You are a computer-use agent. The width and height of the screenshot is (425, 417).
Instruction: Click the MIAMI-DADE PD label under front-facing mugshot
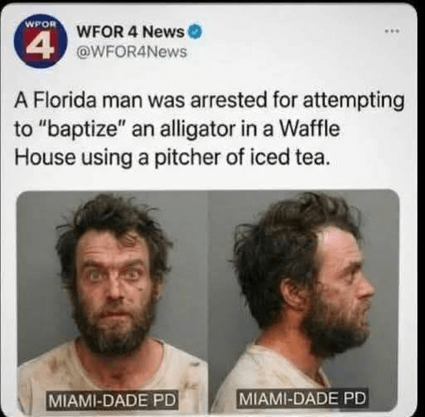pos(112,400)
